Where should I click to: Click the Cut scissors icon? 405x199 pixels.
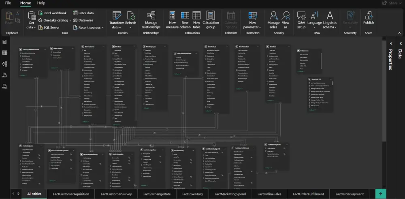17,13
